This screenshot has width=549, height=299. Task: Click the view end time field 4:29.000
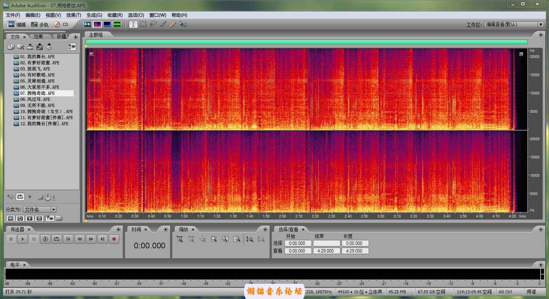click(327, 251)
